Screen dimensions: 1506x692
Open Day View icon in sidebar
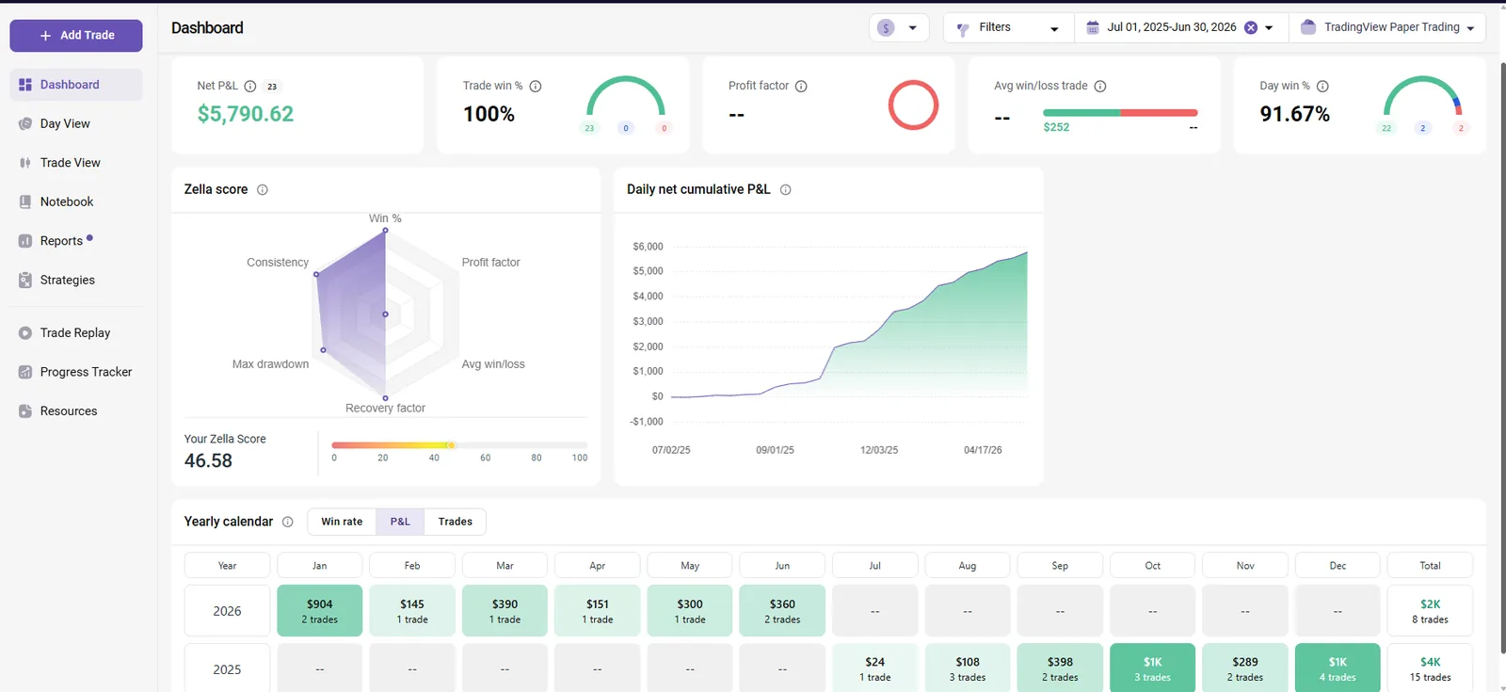point(25,123)
